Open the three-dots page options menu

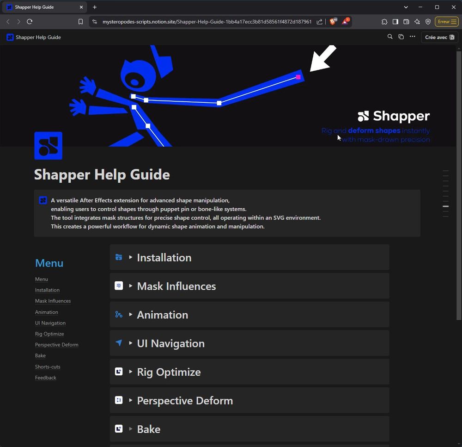[412, 37]
